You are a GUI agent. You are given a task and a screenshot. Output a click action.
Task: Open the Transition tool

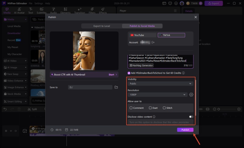[80, 11]
